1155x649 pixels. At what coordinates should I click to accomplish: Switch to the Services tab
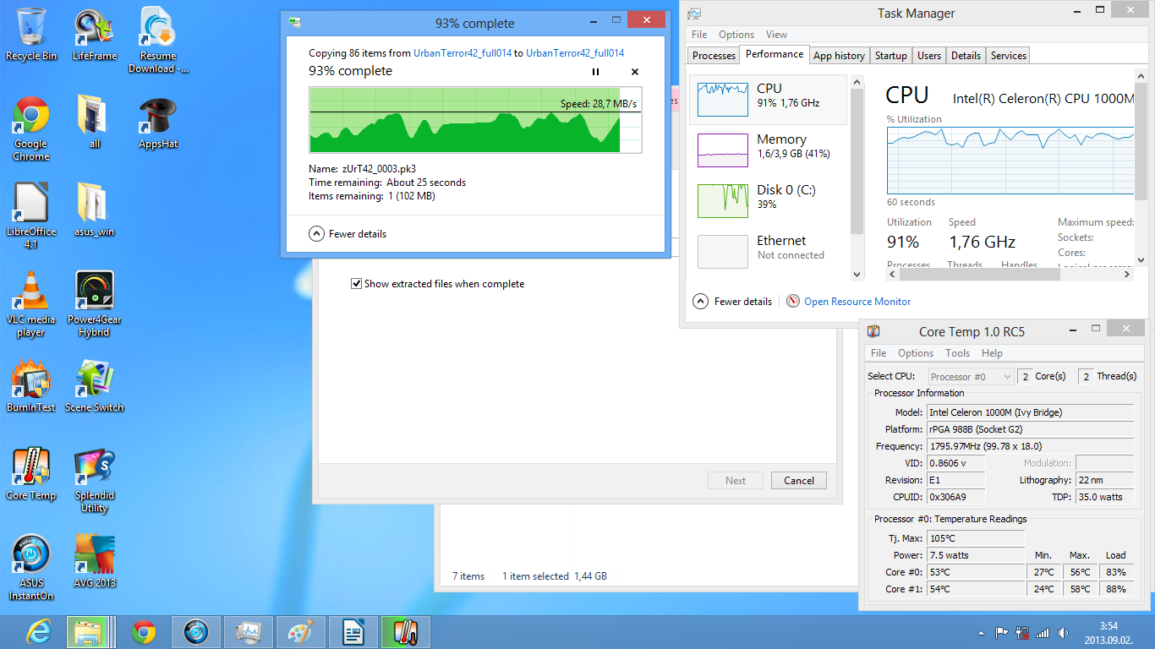click(x=1008, y=56)
